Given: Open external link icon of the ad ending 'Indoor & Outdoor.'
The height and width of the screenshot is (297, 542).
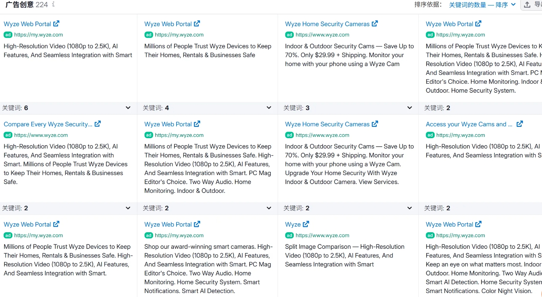Looking at the screenshot, I should (x=197, y=124).
